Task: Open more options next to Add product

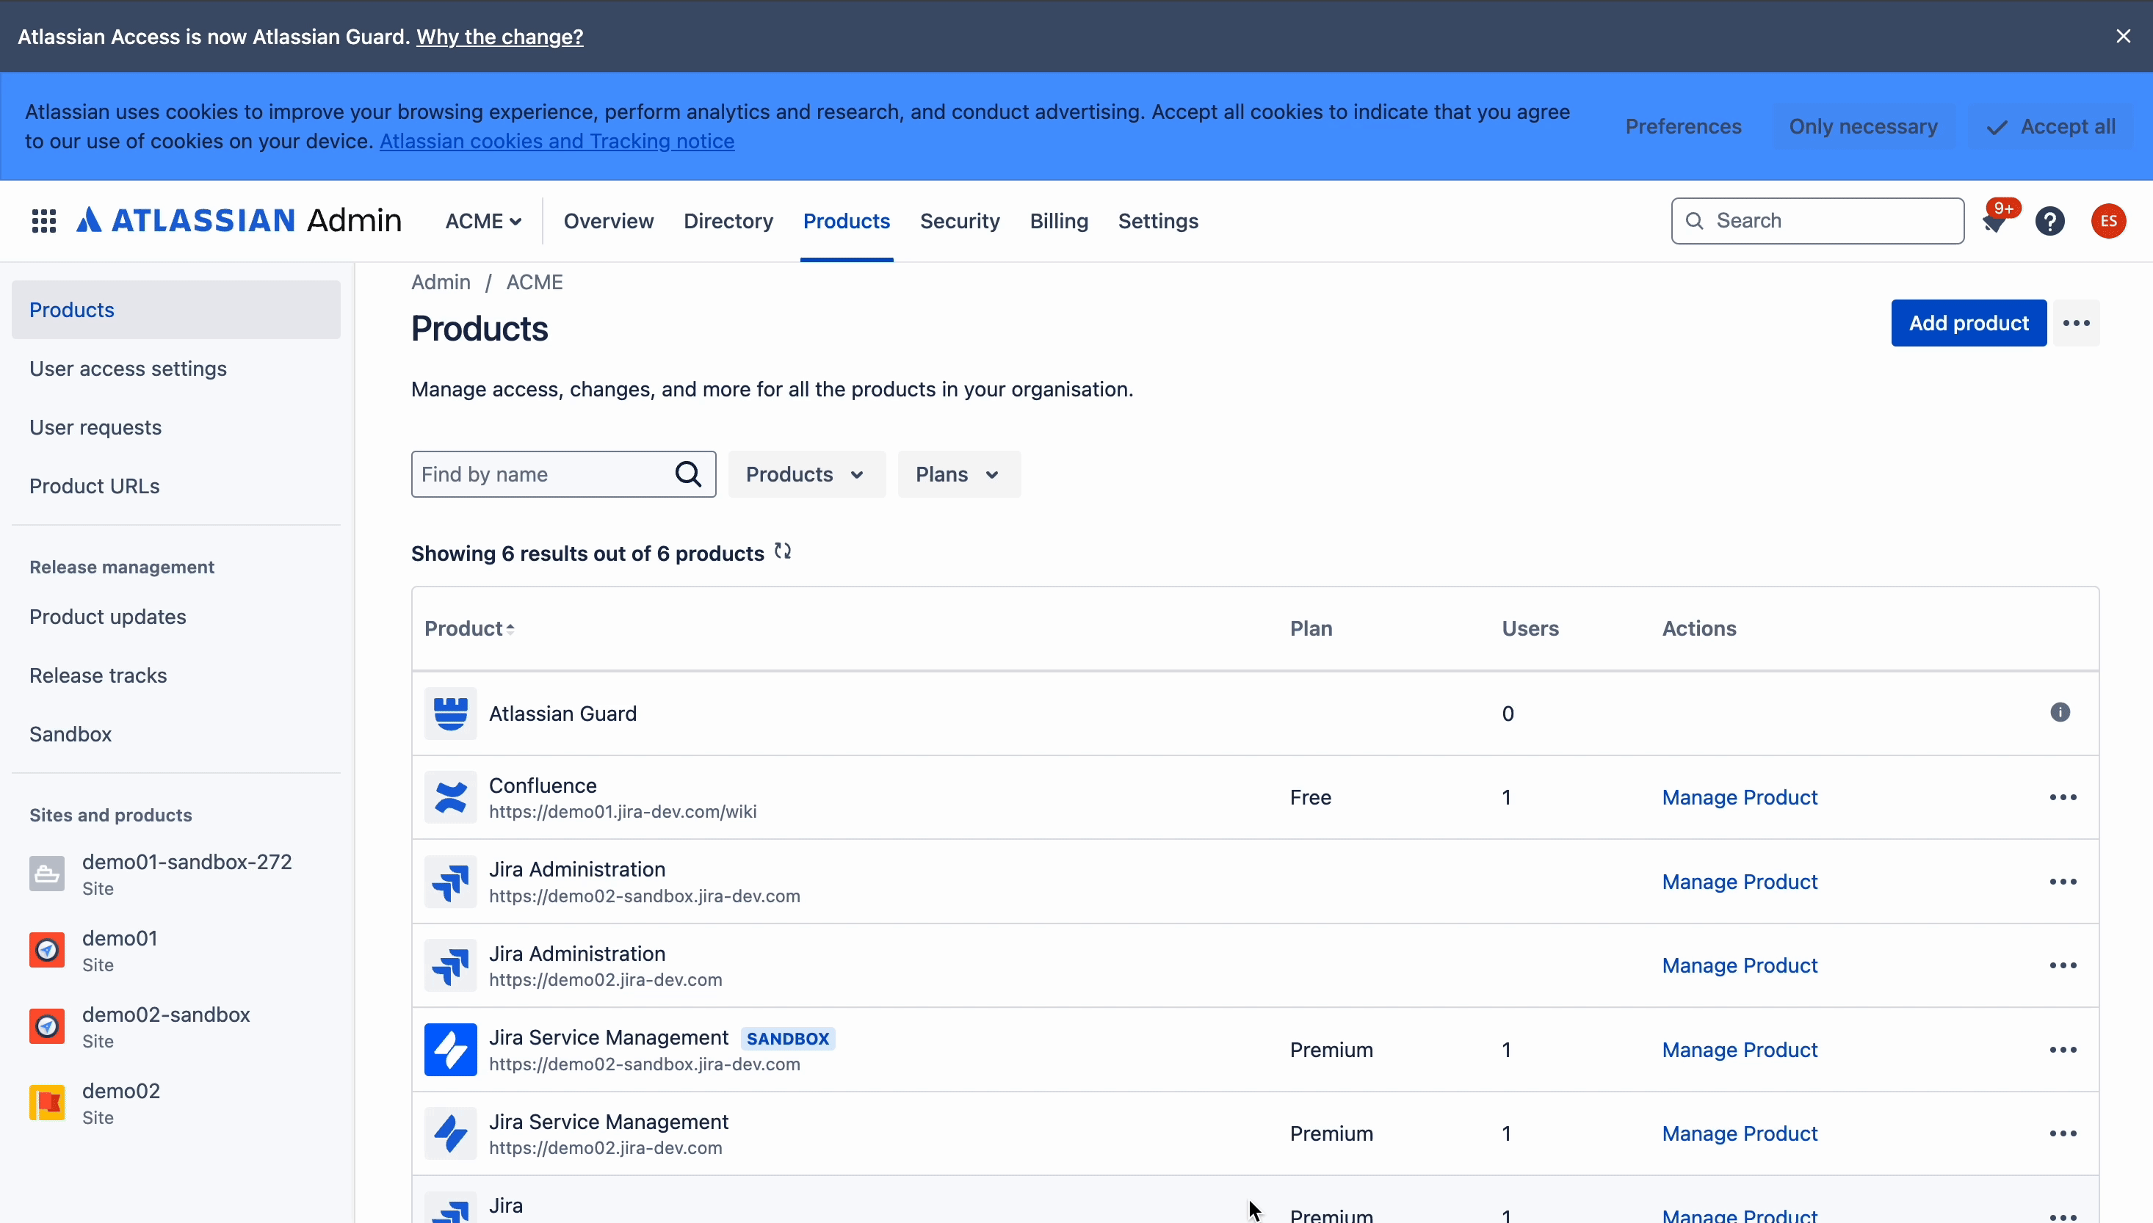Action: (2076, 322)
